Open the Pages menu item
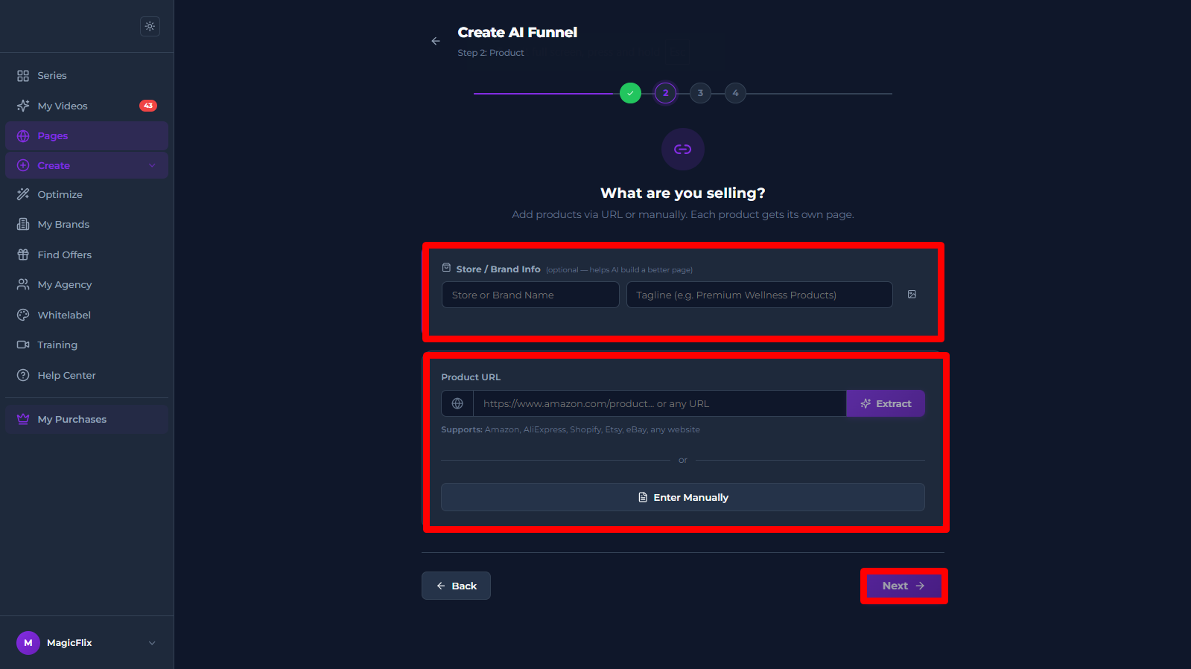The image size is (1191, 669). (86, 135)
